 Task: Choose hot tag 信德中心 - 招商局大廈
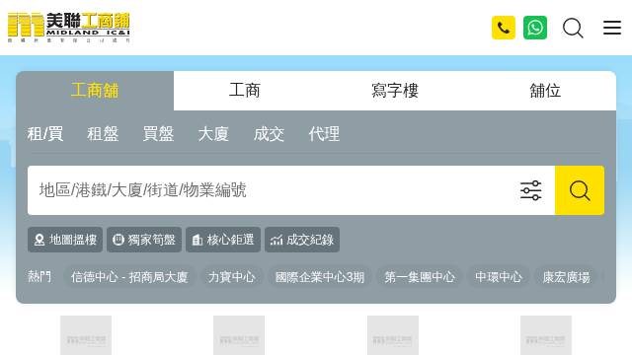(129, 277)
